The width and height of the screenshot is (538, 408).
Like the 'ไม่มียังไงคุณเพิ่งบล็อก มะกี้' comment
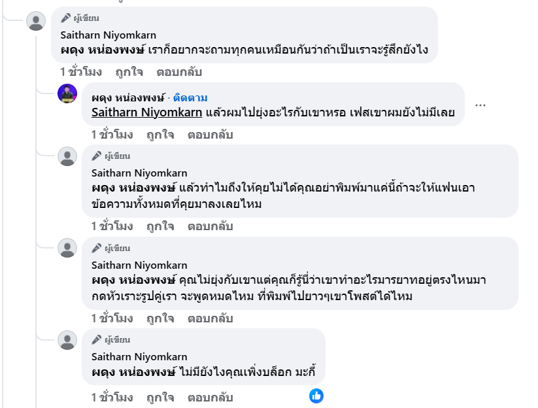tap(161, 397)
